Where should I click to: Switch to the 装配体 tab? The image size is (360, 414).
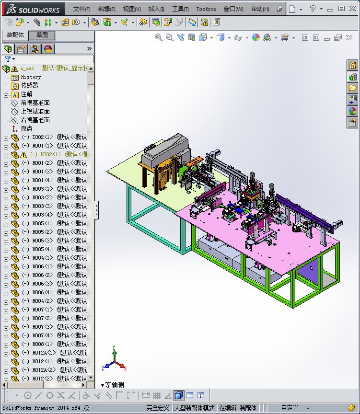pyautogui.click(x=15, y=35)
